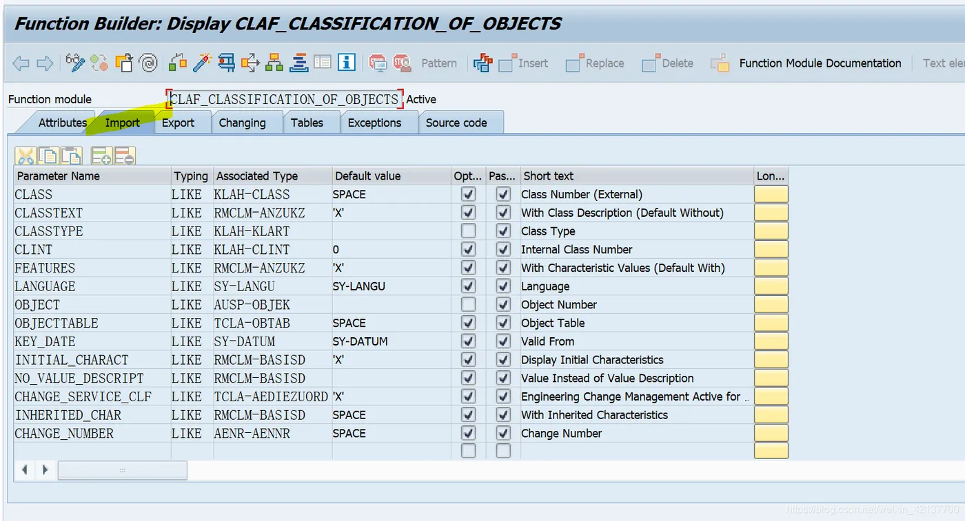Toggle Display/Change mode glasses-pencil icon
This screenshot has width=965, height=521.
(75, 63)
